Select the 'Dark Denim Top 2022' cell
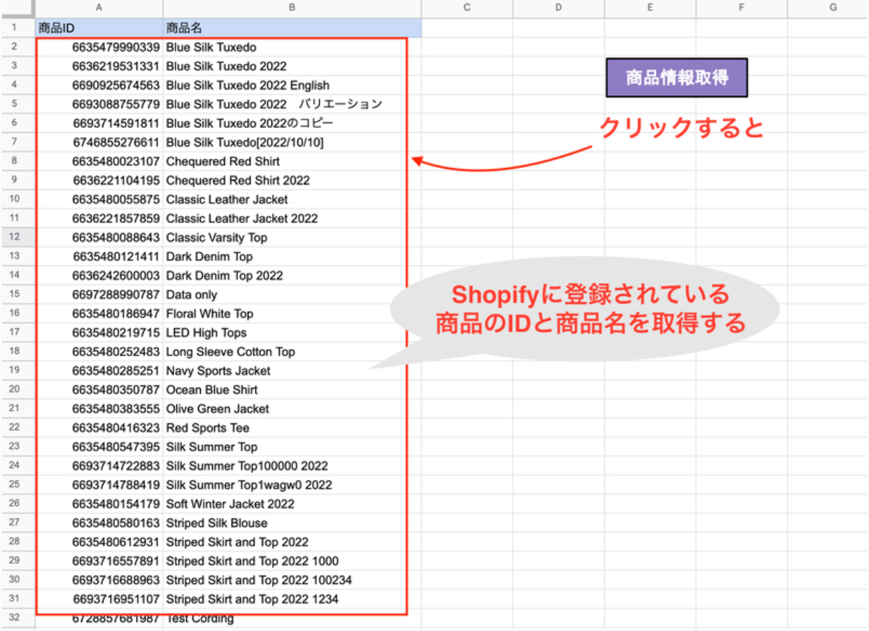The height and width of the screenshot is (631, 869). [292, 276]
